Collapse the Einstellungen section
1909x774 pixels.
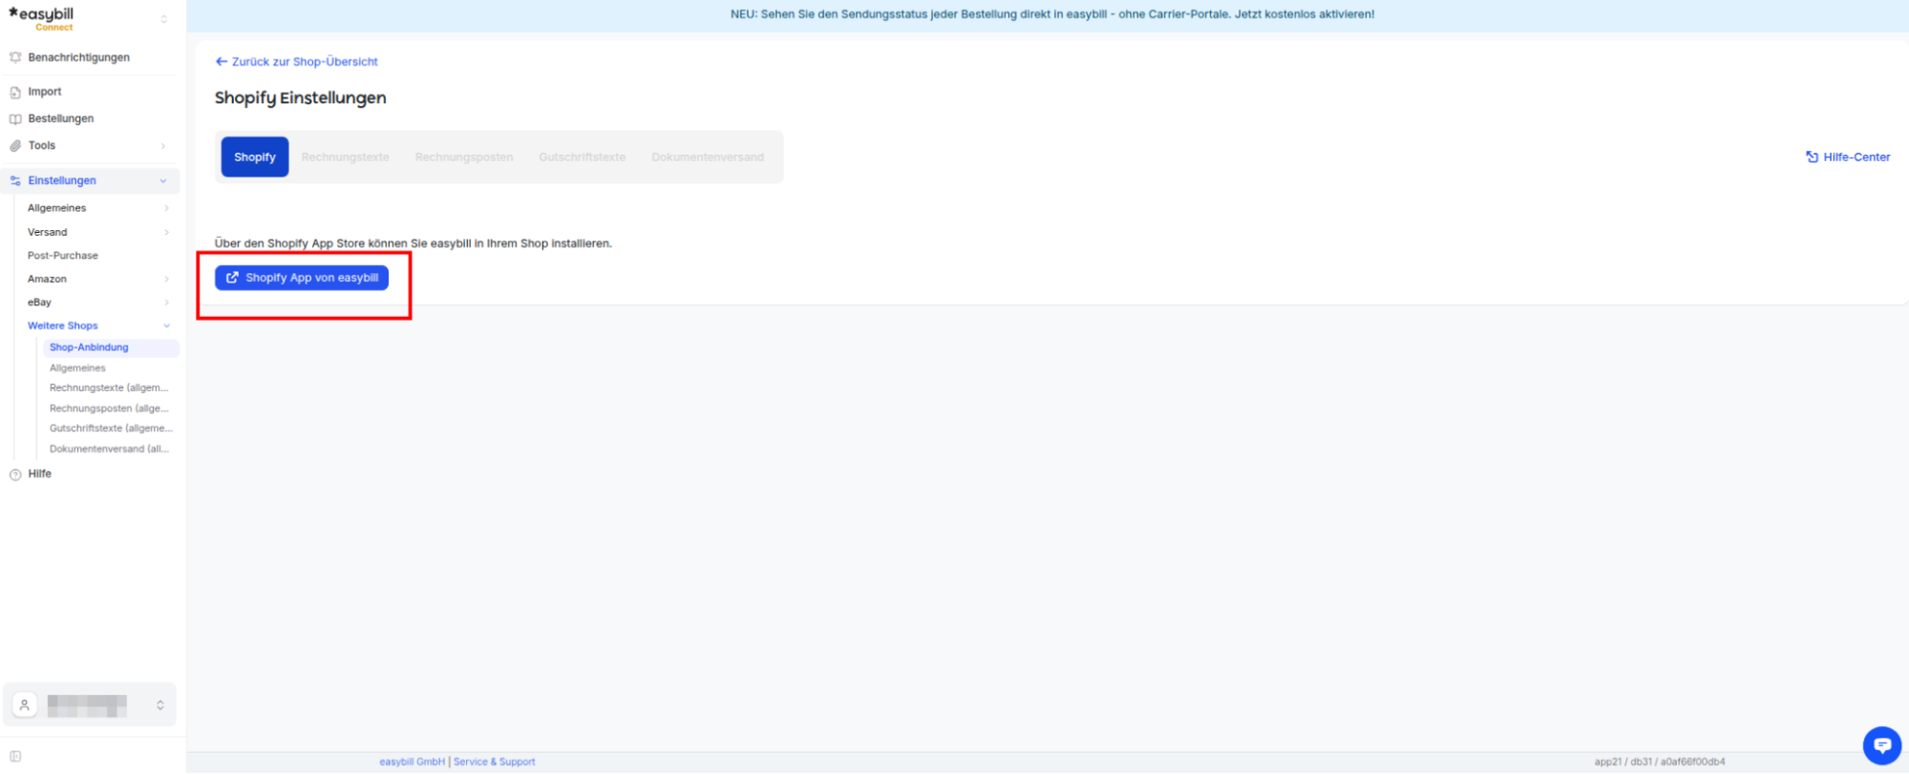[x=163, y=180]
